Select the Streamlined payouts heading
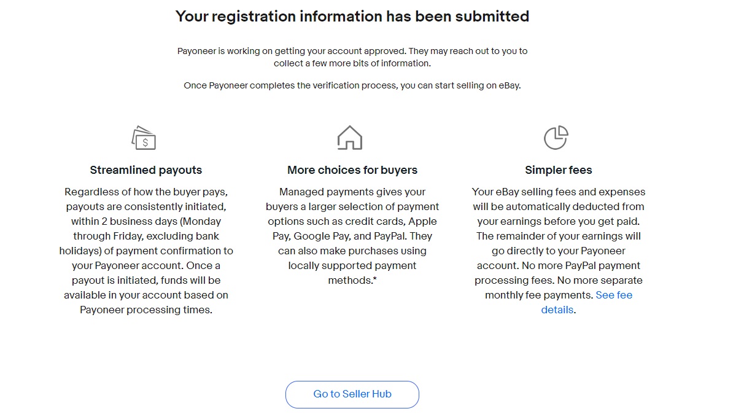752x414 pixels. coord(146,170)
